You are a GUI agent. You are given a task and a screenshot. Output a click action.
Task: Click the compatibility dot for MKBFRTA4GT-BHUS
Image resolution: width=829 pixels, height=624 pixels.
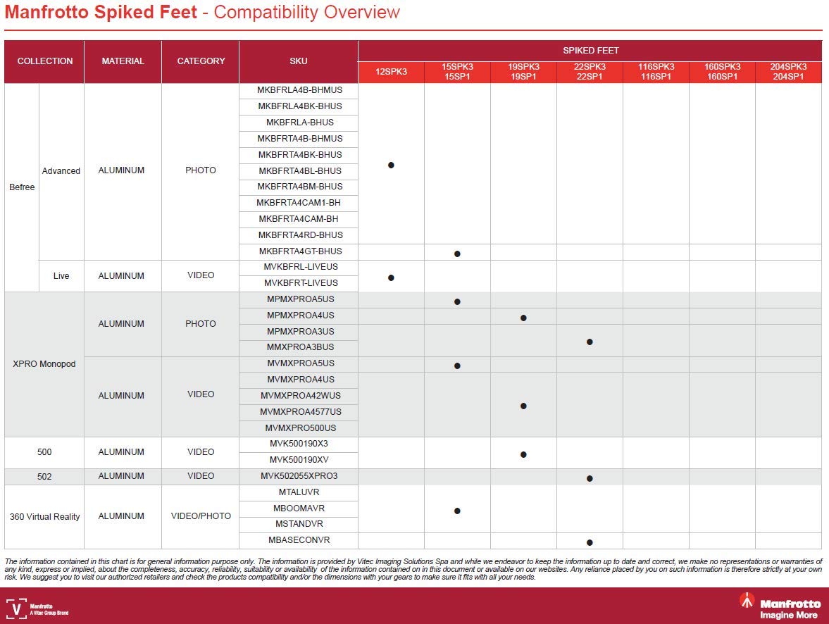click(457, 254)
